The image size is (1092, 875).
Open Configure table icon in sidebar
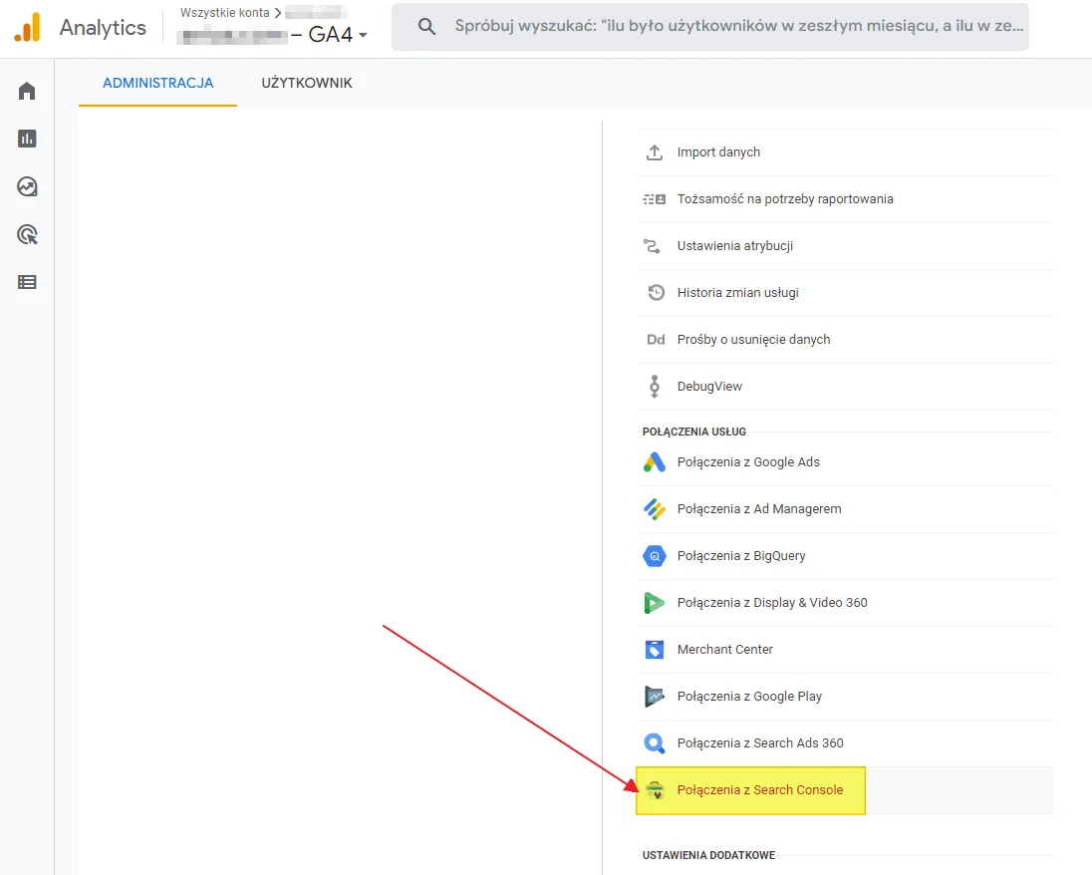pyautogui.click(x=27, y=282)
